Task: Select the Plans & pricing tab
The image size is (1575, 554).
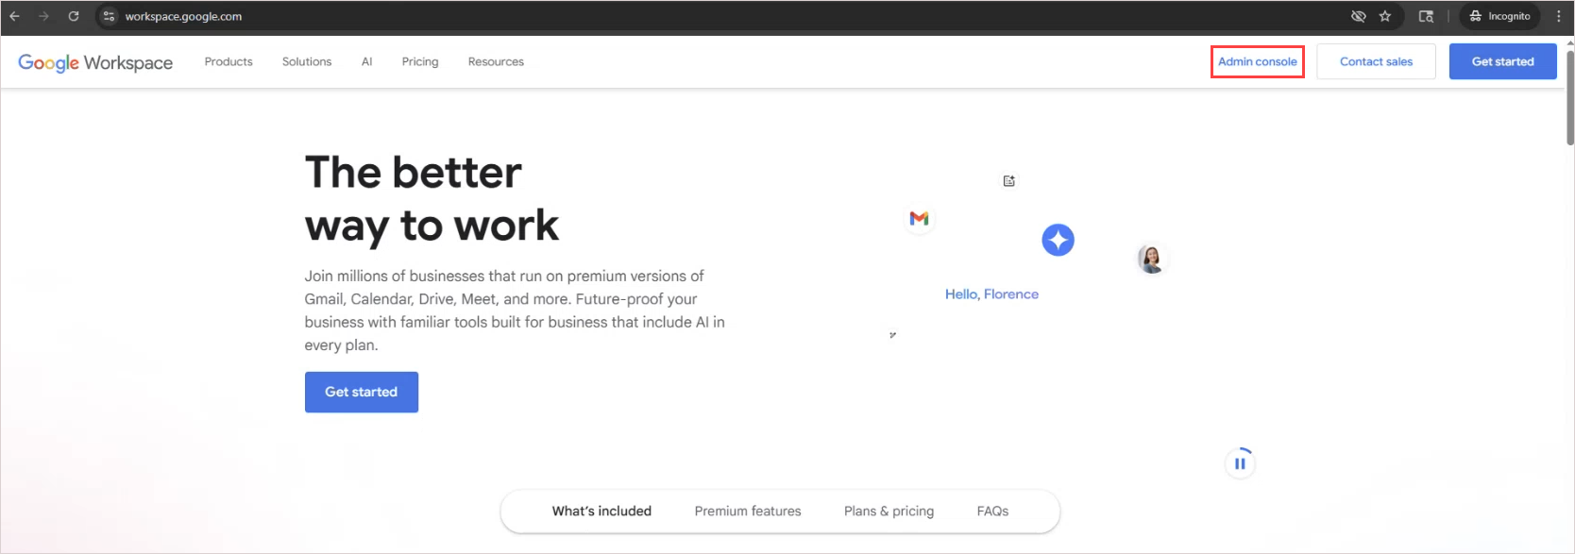Action: click(889, 512)
